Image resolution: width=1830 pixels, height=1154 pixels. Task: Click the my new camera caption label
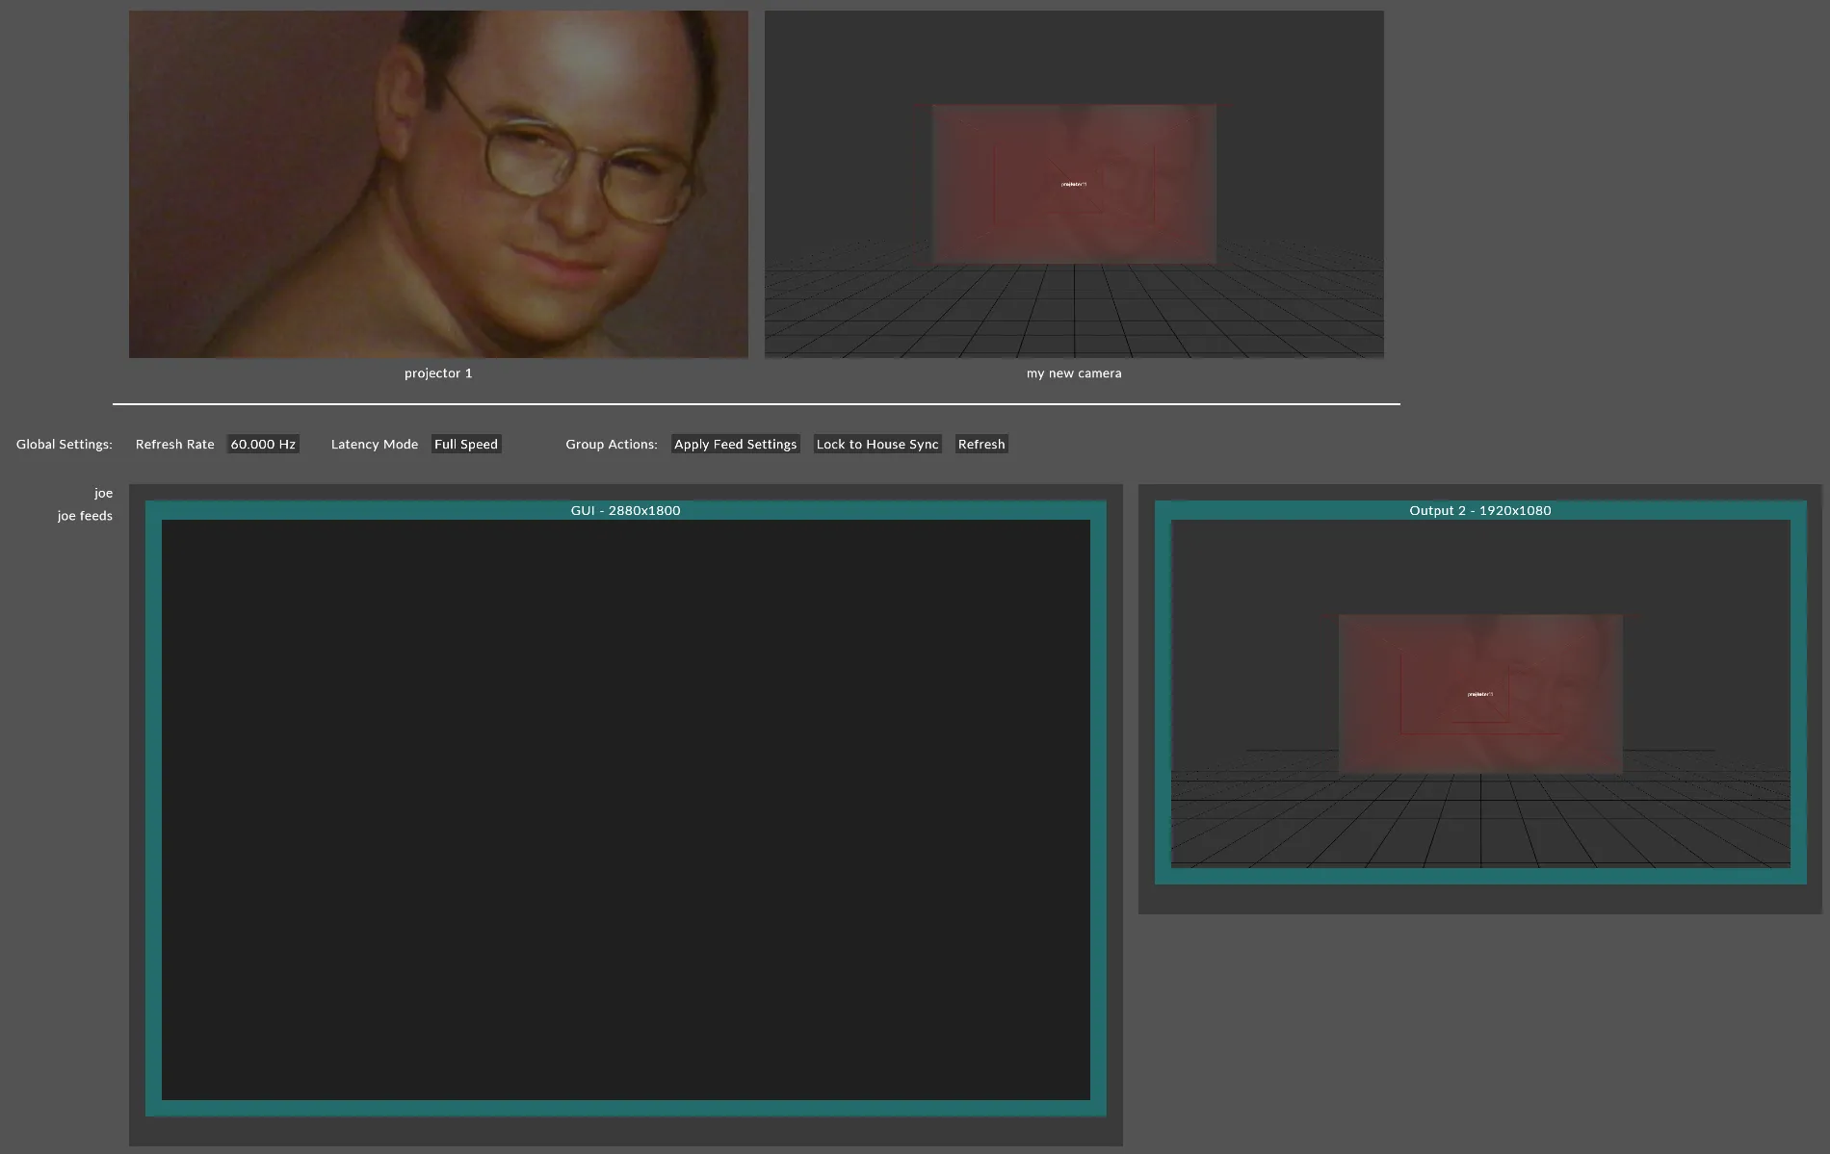1074,373
